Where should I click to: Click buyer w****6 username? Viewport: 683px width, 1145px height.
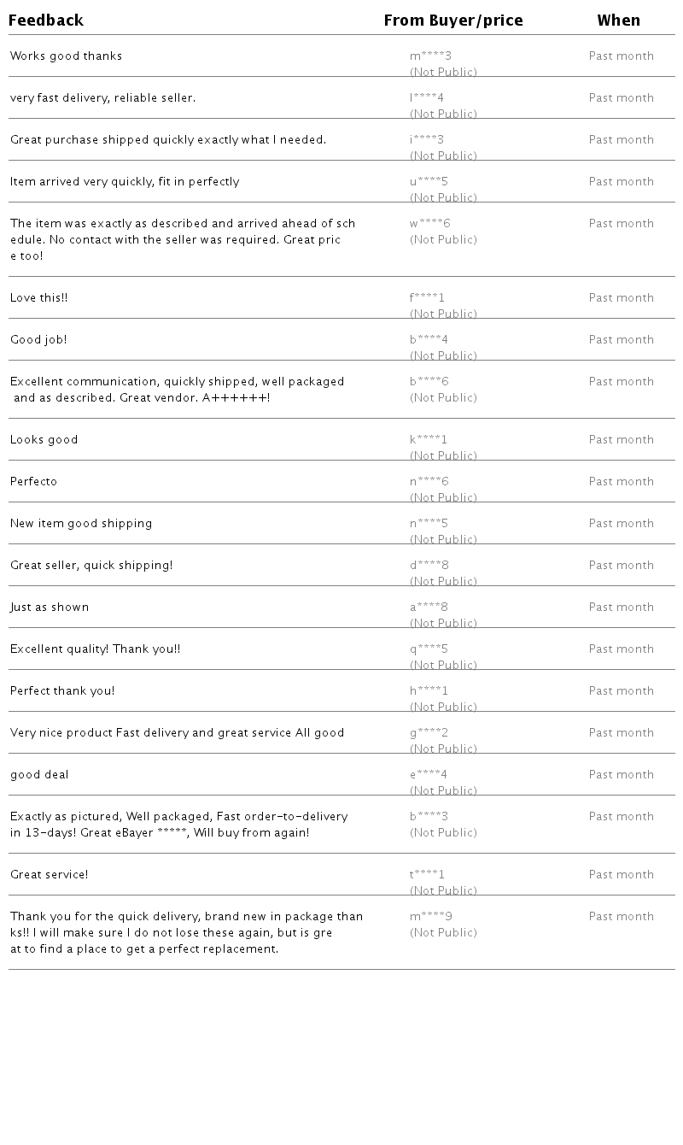click(x=429, y=224)
